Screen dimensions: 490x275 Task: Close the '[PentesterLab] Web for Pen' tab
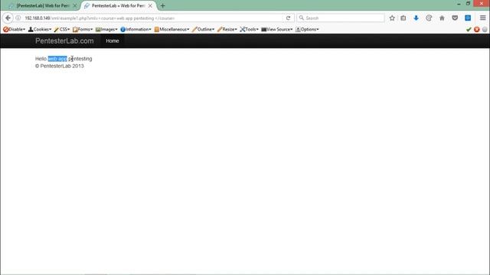coord(75,5)
